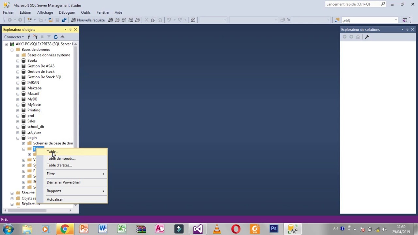Screen dimensions: 418x235
Task: Open Opera browser from taskbar
Action: pos(236,229)
